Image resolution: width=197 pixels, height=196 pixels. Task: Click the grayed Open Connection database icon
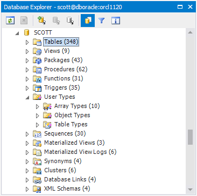(56, 21)
